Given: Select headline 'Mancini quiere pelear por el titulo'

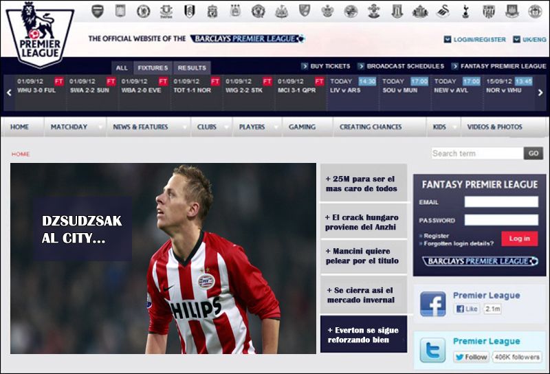Looking at the screenshot, I should pyautogui.click(x=364, y=256).
